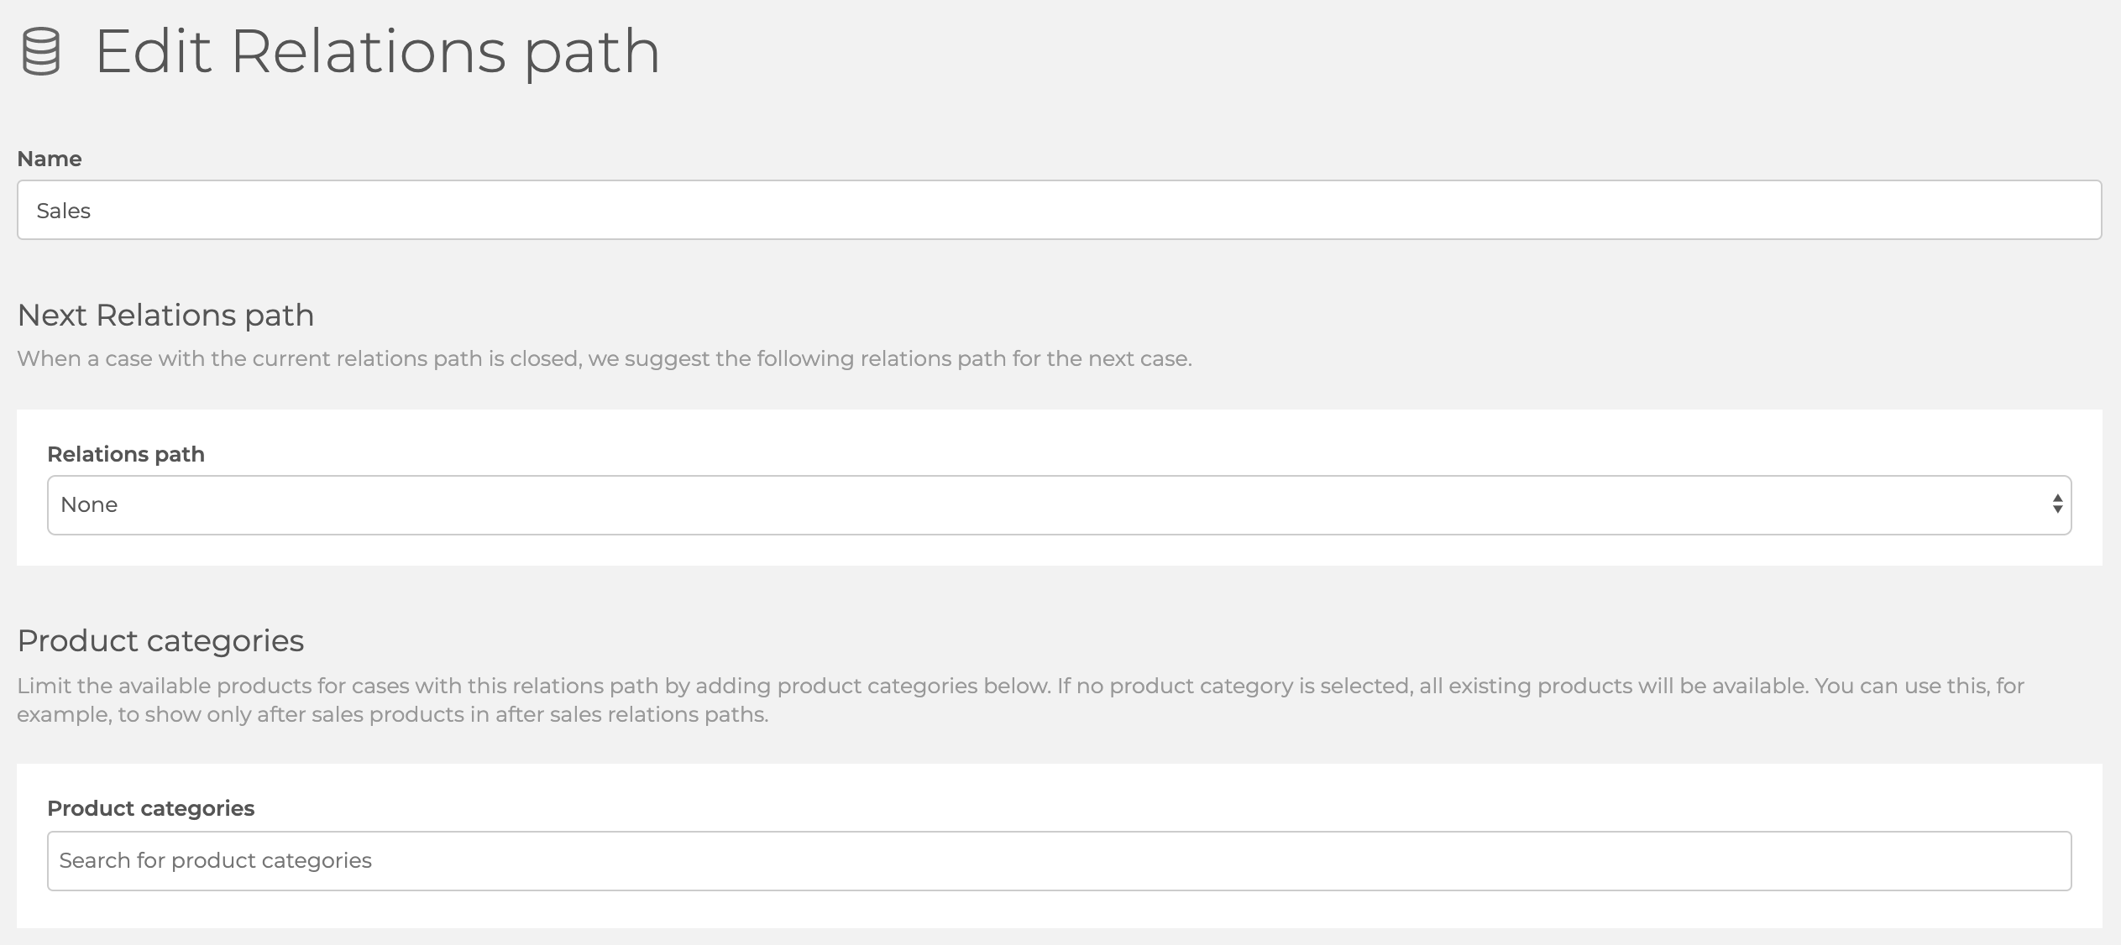The width and height of the screenshot is (2121, 945).
Task: Click into the Name field containing Sales
Action: coord(1059,210)
